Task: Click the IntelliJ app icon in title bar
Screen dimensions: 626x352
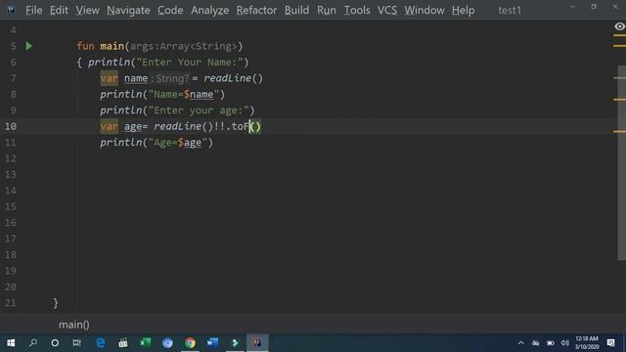Action: tap(11, 9)
